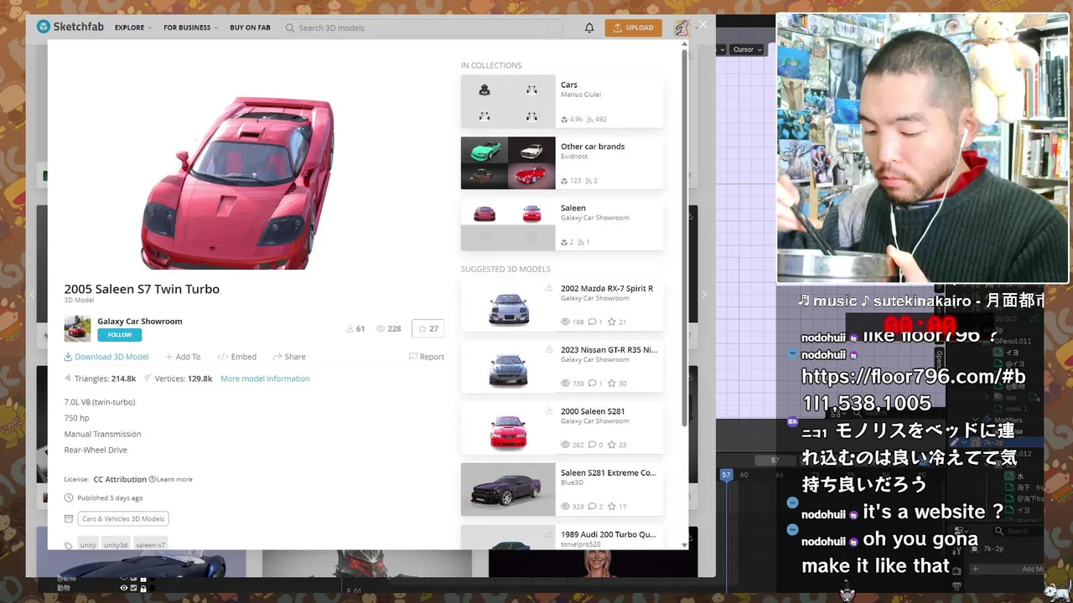Open 2023 Nissan GT-R R35 model thumbnail
Viewport: 1073px width, 603px height.
pos(507,366)
